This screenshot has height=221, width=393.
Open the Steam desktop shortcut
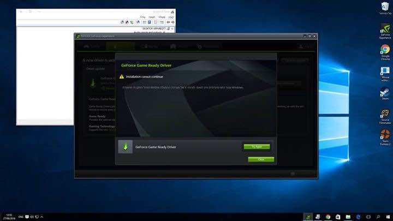[385, 94]
